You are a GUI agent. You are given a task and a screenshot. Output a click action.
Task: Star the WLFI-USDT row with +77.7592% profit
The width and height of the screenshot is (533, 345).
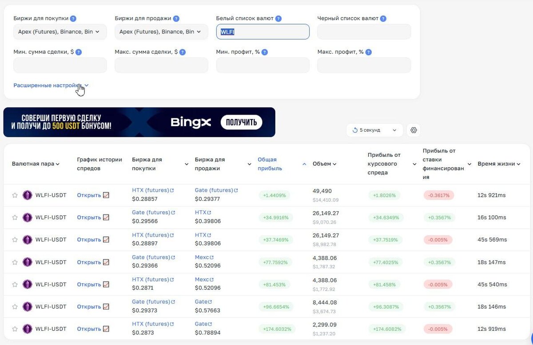(x=15, y=262)
